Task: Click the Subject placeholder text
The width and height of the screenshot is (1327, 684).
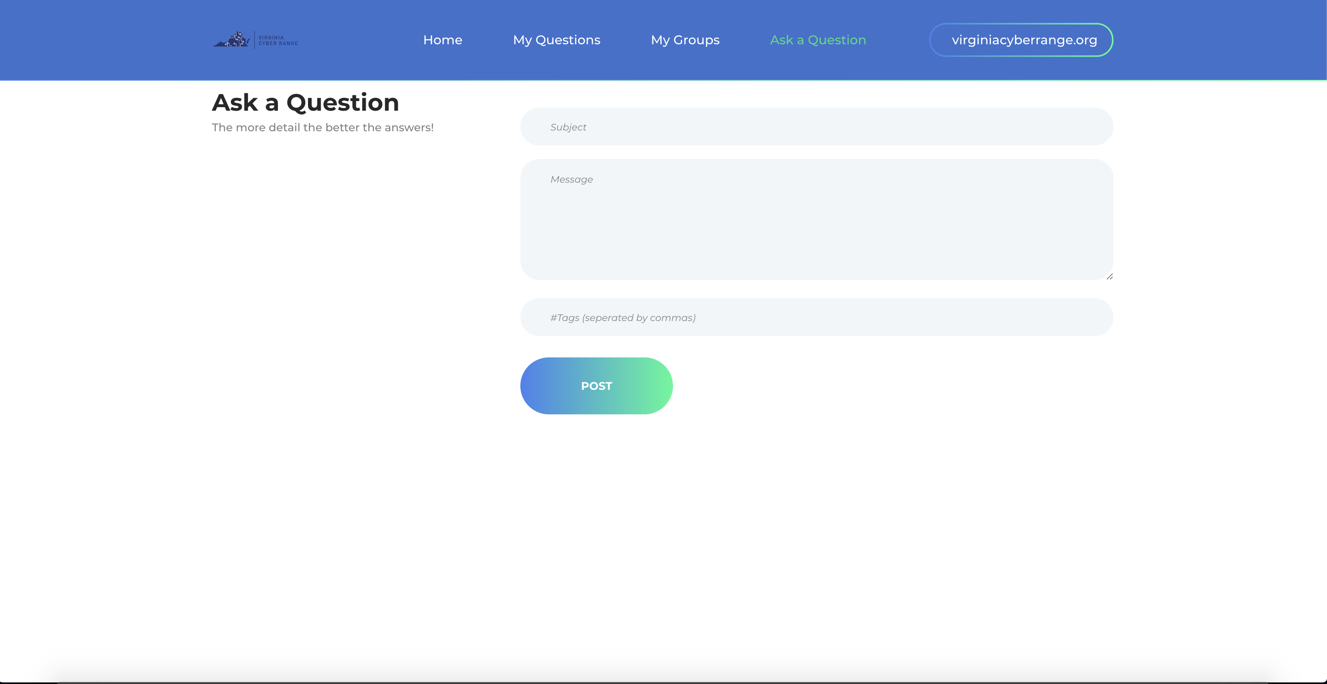Action: click(568, 127)
